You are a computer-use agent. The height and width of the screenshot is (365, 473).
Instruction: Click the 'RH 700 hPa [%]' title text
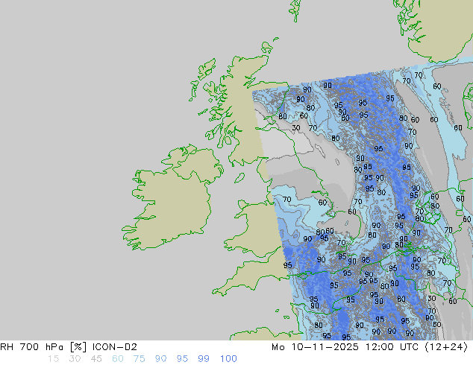click(43, 347)
